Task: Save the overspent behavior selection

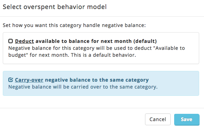Action: (x=187, y=119)
